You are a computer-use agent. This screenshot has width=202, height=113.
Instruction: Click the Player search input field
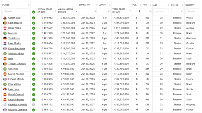tap(16, 11)
